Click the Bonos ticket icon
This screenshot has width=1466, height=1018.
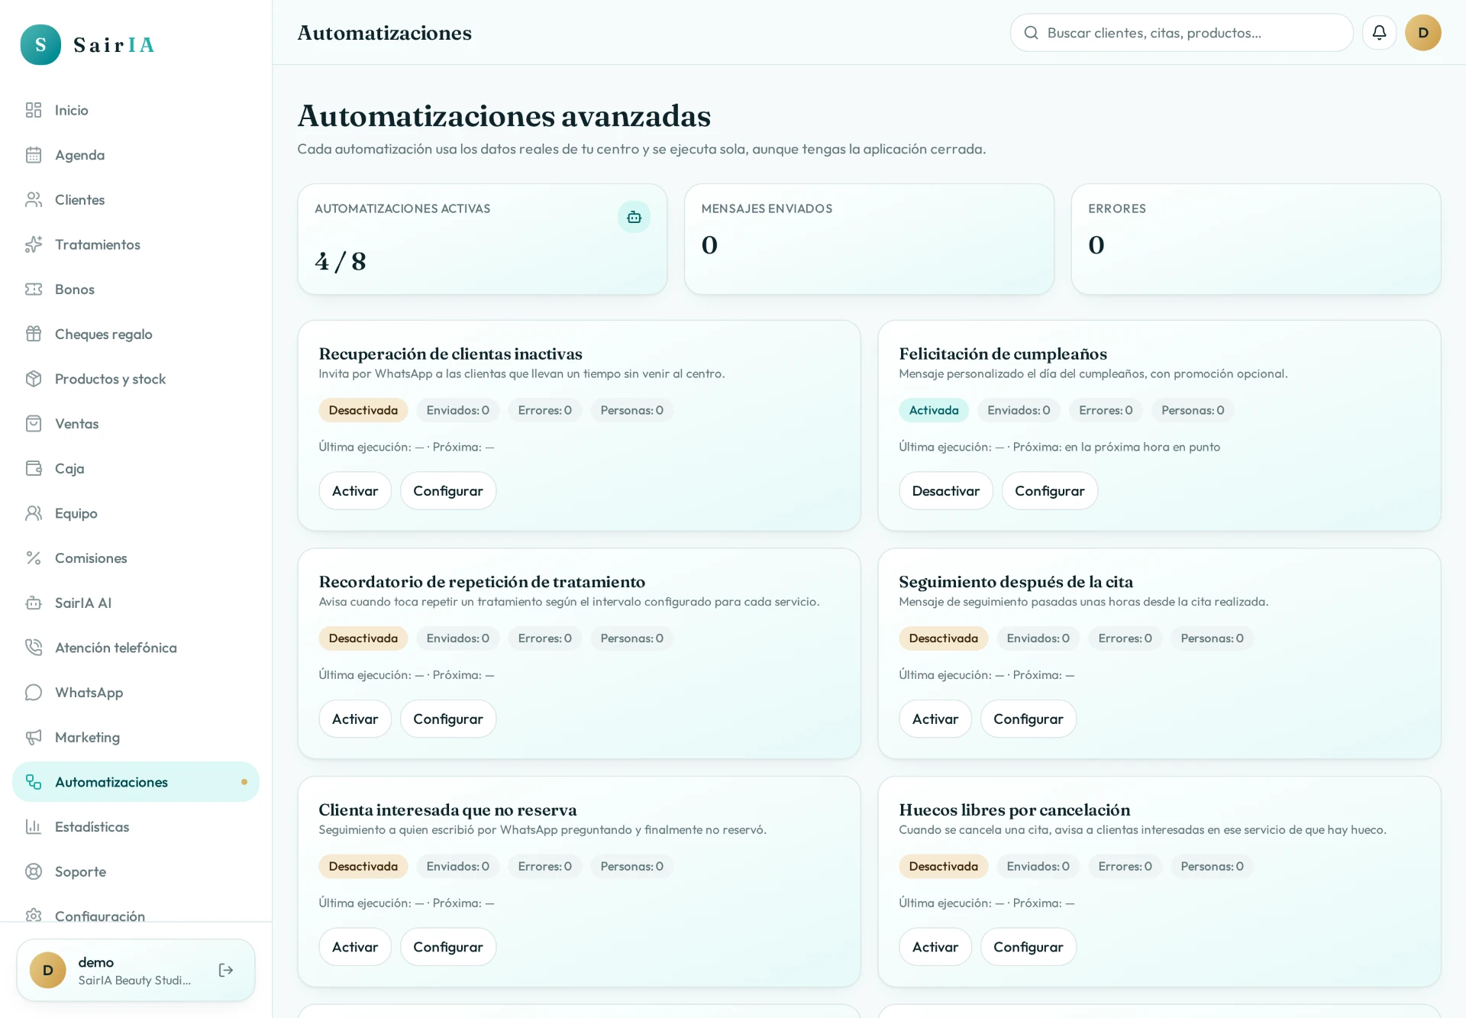click(34, 289)
